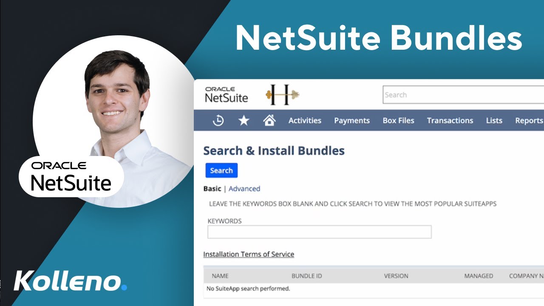544x306 pixels.
Task: Select the Basic search tab
Action: coord(212,189)
